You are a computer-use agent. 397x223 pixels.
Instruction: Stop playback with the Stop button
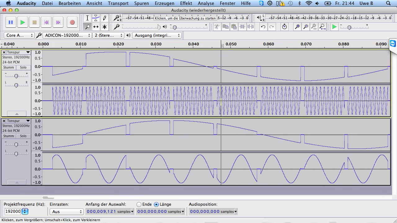tap(34, 22)
